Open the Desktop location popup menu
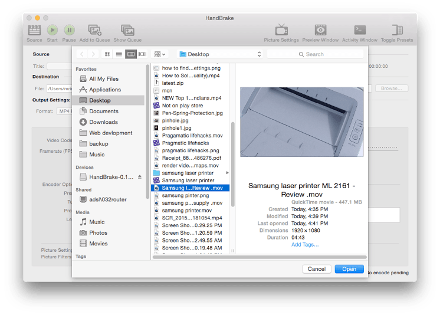 [x=220, y=54]
